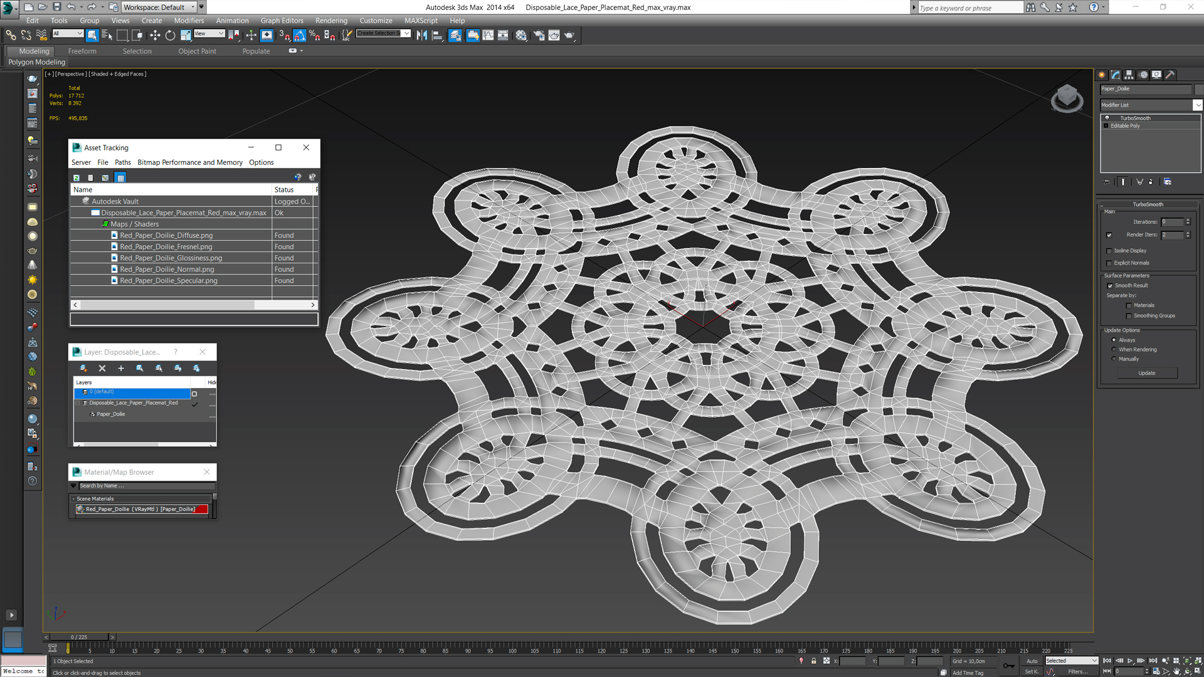Select the When Rendering update option
The image size is (1204, 677).
point(1114,350)
